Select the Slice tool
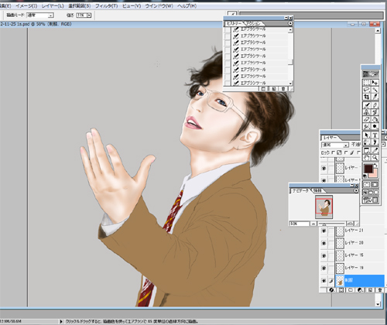Screen dimensions: 387x325 click(x=375, y=97)
